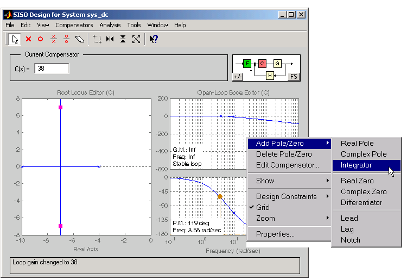The image size is (407, 279).
Task: Expand the Show submenu
Action: click(289, 181)
